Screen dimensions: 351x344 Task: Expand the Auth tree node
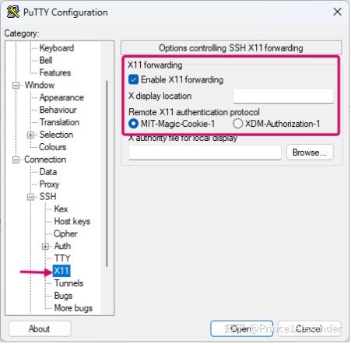(45, 246)
